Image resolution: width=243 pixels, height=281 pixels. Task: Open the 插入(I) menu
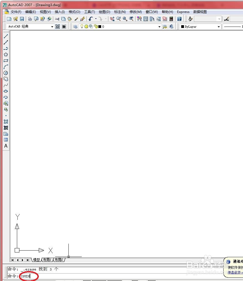[60, 12]
